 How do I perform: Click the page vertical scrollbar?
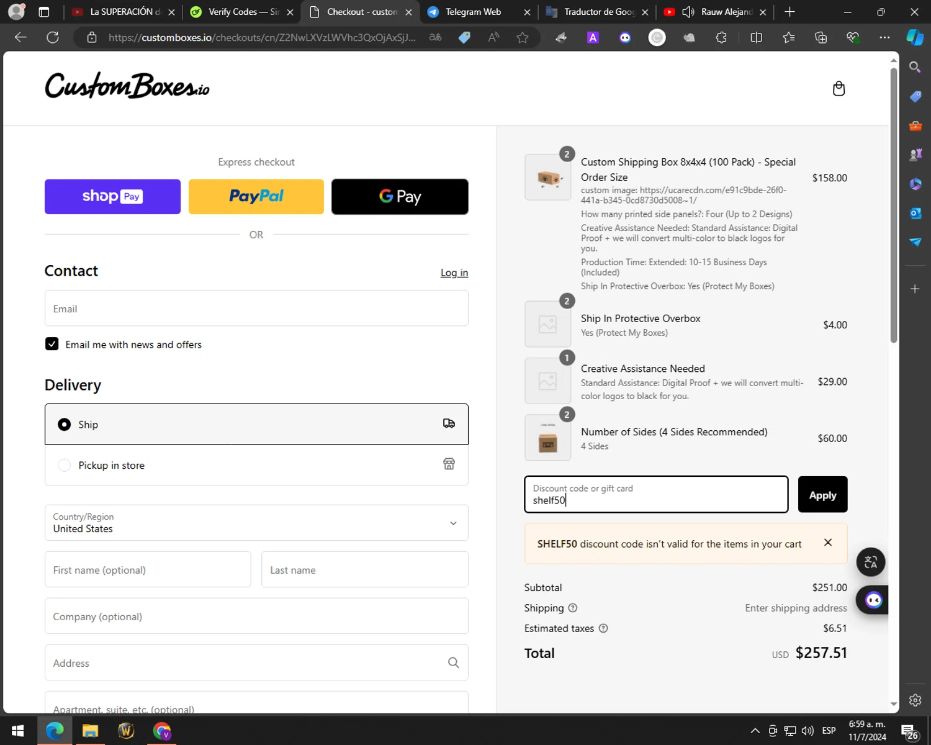pos(894,205)
